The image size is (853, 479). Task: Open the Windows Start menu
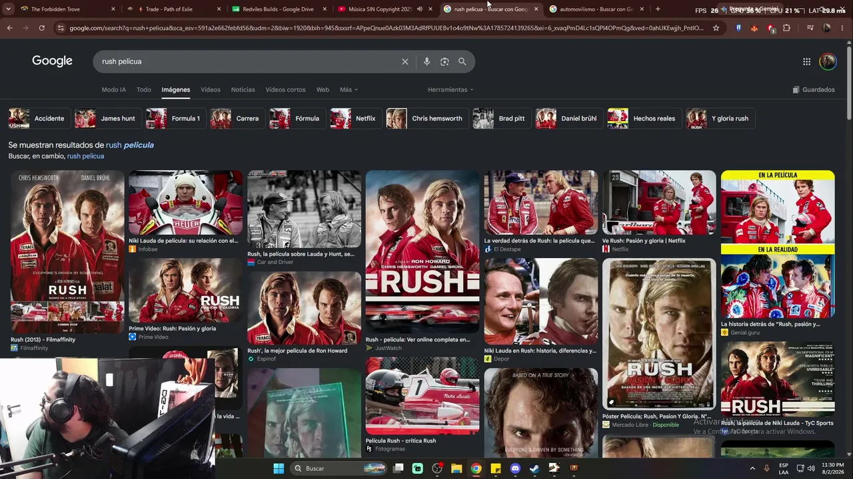click(279, 468)
